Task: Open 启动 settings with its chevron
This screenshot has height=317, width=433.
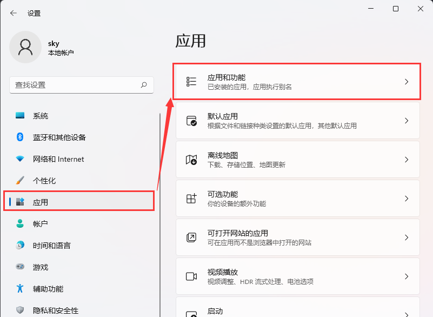Action: tap(407, 313)
